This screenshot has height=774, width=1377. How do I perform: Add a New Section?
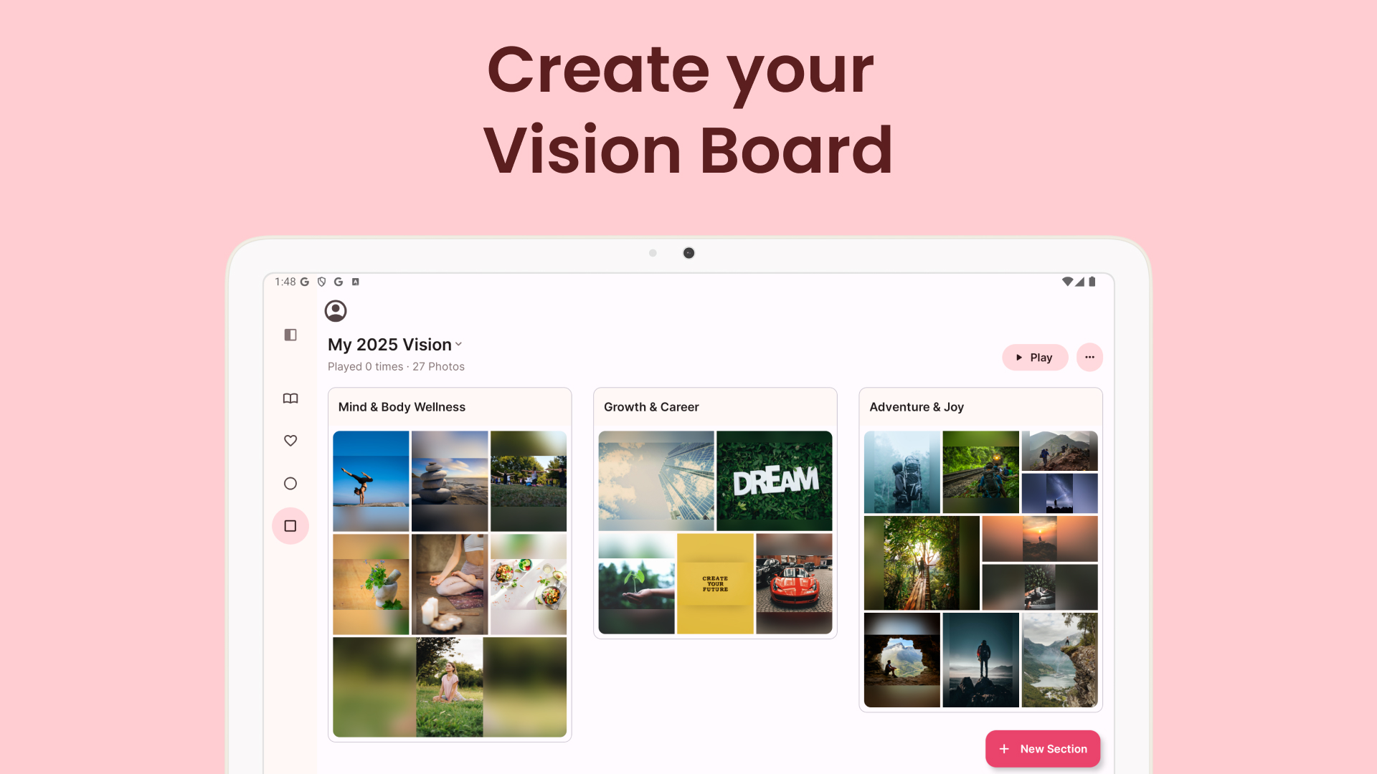coord(1043,749)
